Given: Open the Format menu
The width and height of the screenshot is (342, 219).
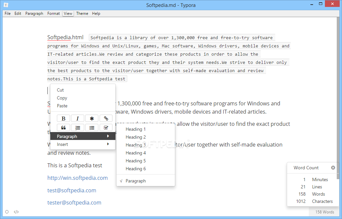Looking at the screenshot, I should [53, 14].
